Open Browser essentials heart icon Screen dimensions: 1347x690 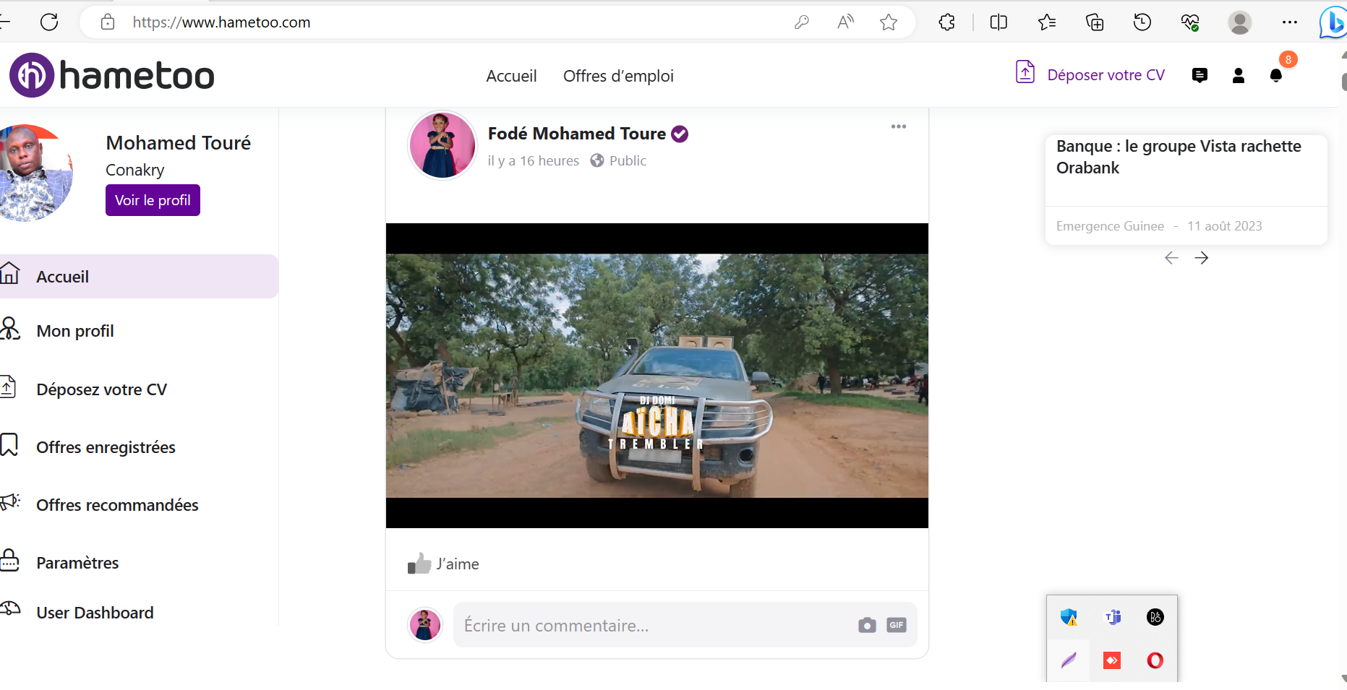click(1190, 22)
